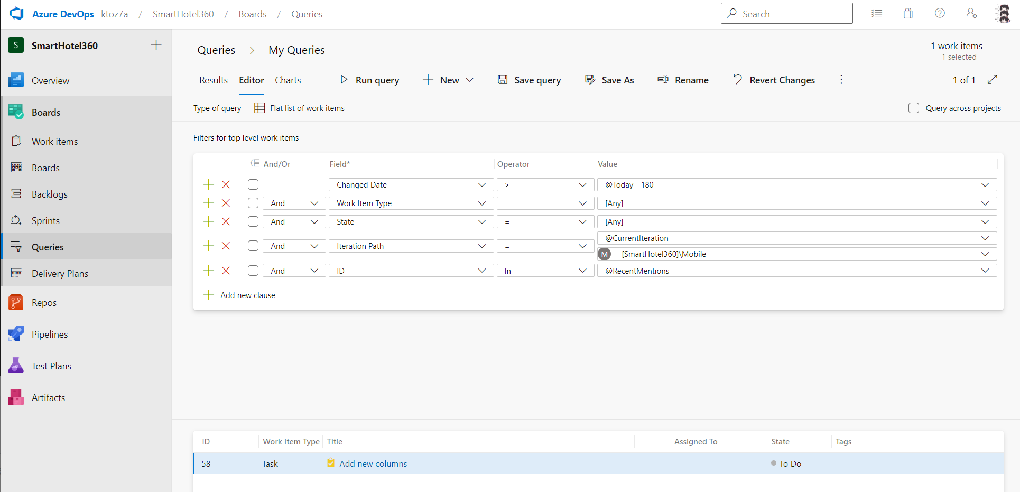Open the Changed Date field dropdown
This screenshot has width=1020, height=492.
[x=411, y=184]
